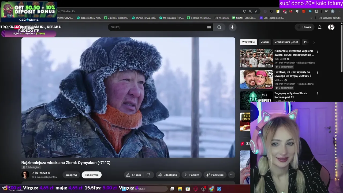Open the hipatty - CsgoSkins bookmark
The image size is (343, 193).
click(244, 18)
